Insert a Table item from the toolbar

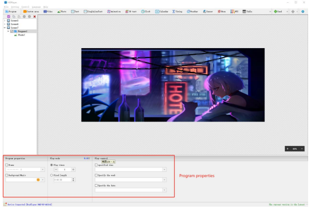(248, 12)
